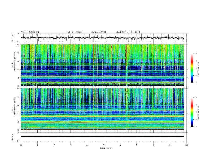Click time axis tick label "6"
The width and height of the screenshot is (210, 163).
click(120, 145)
